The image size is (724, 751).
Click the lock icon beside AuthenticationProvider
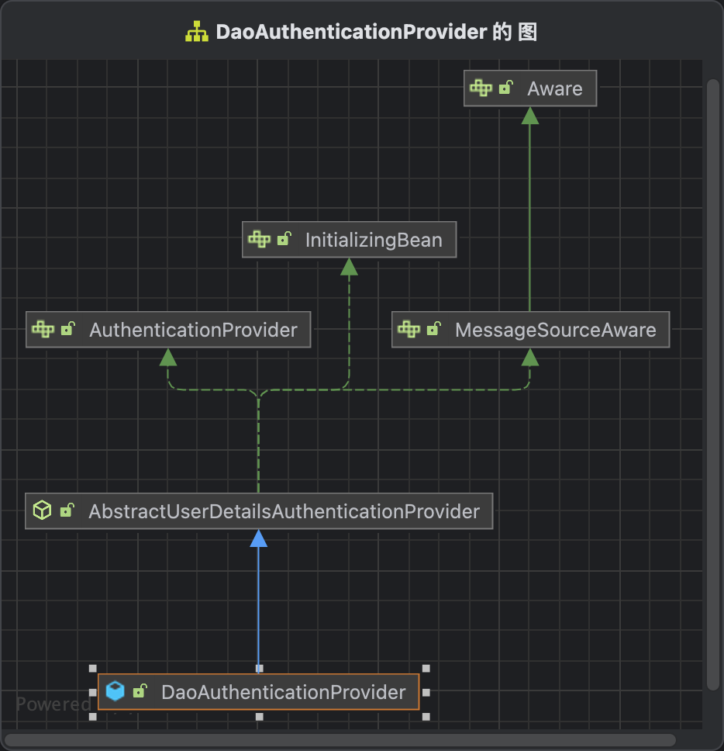tap(67, 329)
